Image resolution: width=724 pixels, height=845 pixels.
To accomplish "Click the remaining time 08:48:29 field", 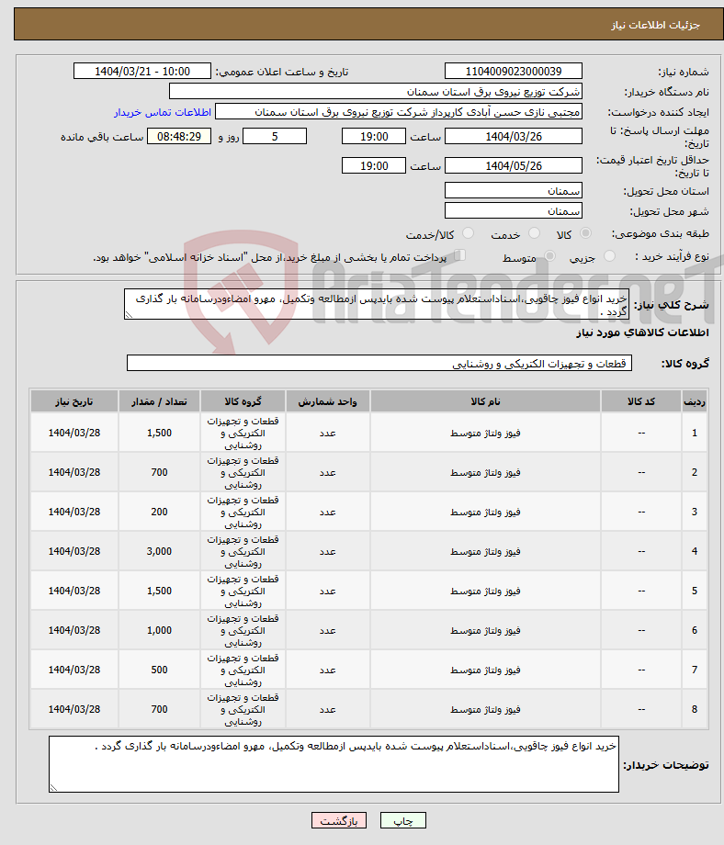I will click(179, 136).
